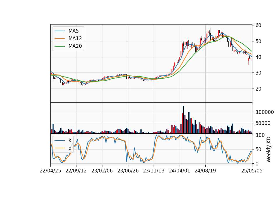Click the price axis value 20

[258, 89]
